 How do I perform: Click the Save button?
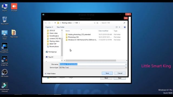[107, 73]
